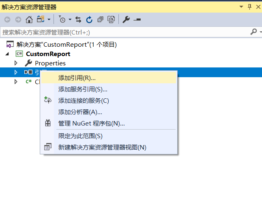
Task: Click the 搜索解决方案资源管理器 search box
Action: tap(122, 32)
